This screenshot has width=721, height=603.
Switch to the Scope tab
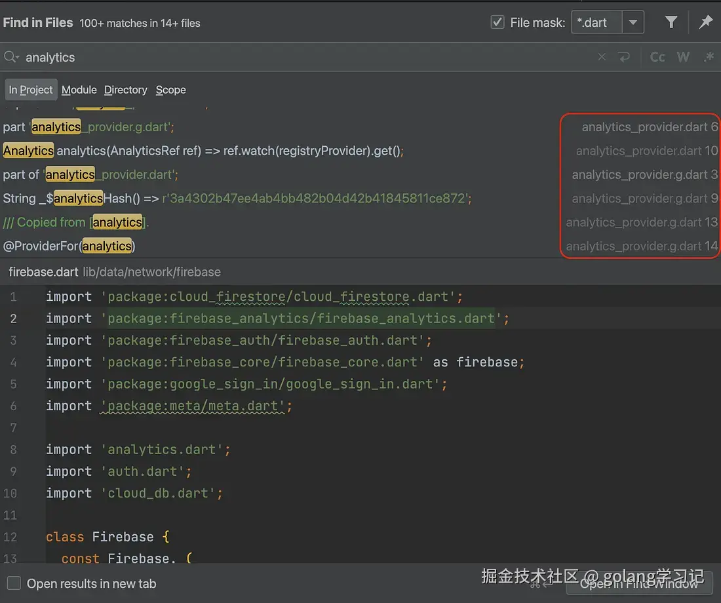[x=170, y=90]
